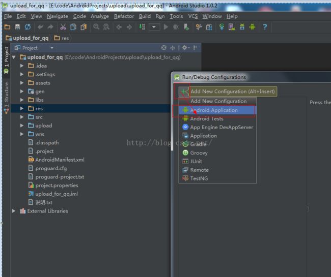Click the Help question mark icon

pyautogui.click(x=265, y=27)
